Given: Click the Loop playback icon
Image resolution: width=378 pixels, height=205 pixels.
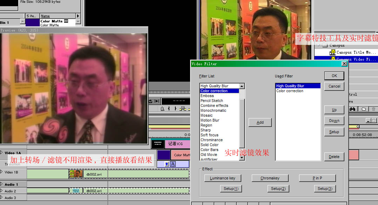Looking at the screenshot, I should [151, 101].
